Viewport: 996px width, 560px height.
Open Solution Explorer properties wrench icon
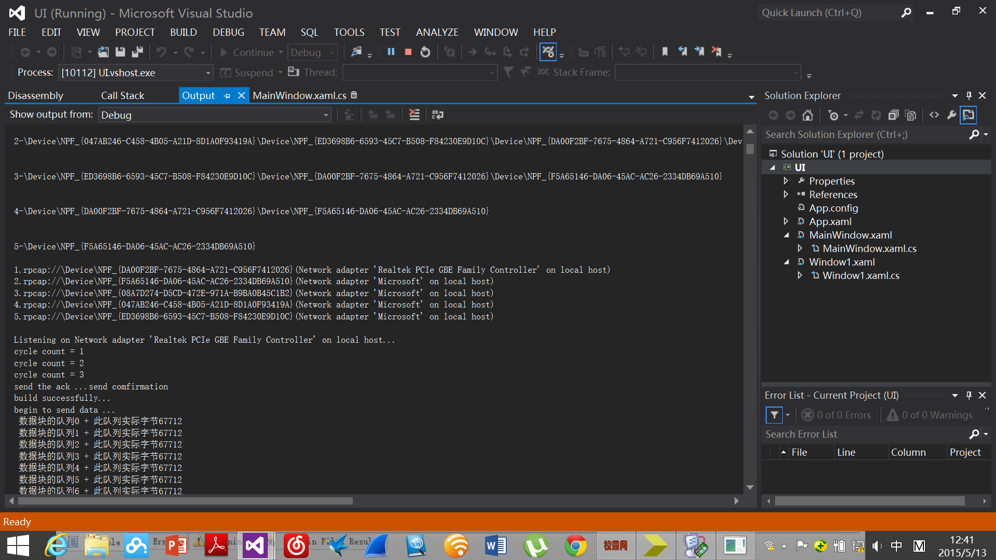(x=951, y=115)
